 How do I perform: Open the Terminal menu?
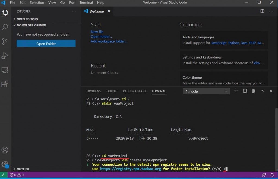86,2
